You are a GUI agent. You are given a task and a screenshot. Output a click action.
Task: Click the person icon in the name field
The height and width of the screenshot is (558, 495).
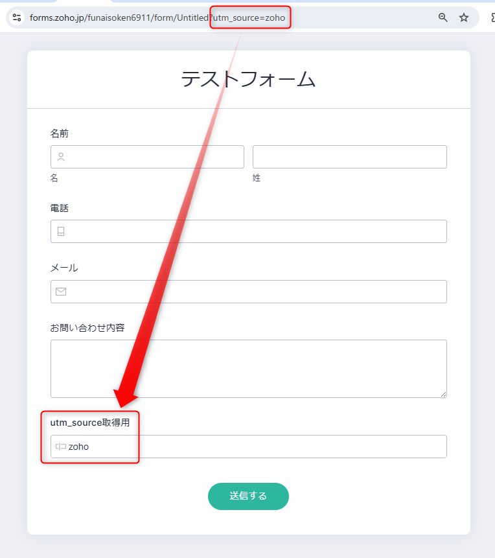(61, 157)
